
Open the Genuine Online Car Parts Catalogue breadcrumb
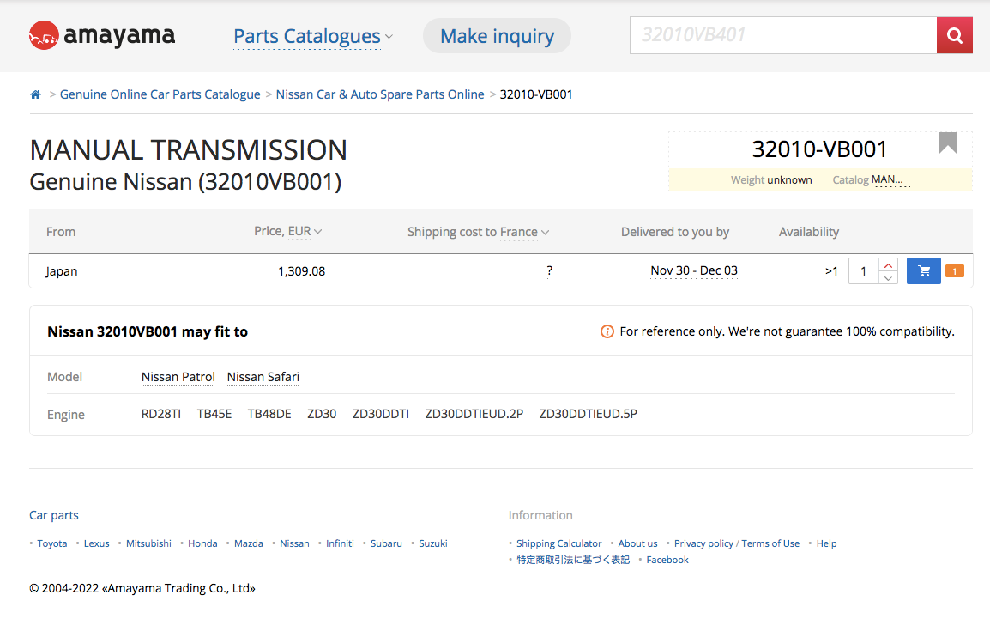pyautogui.click(x=160, y=94)
